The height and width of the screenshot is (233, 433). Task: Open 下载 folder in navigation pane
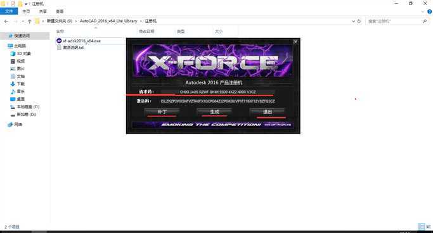[x=18, y=84]
